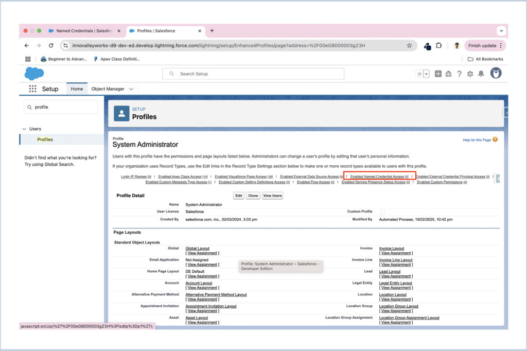Open Apex Class Definiti... bookmark

117,59
